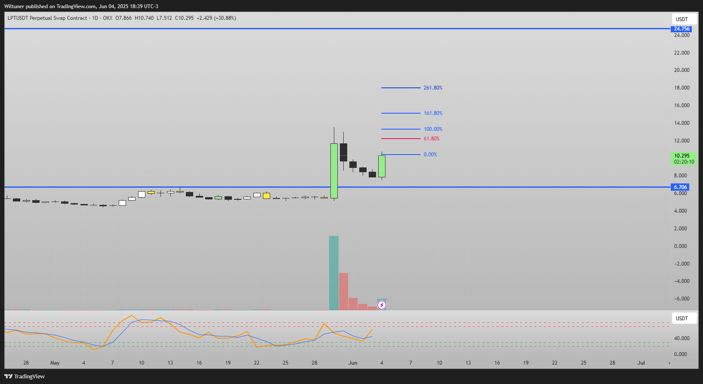Viewport: 703px width, 384px height.
Task: Select the red 61.80% Fibonacci level label
Action: [x=432, y=139]
